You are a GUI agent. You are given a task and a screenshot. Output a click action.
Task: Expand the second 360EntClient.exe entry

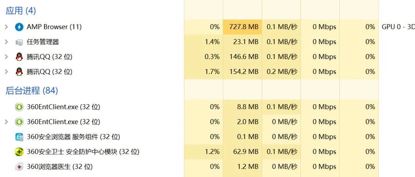pyautogui.click(x=7, y=122)
